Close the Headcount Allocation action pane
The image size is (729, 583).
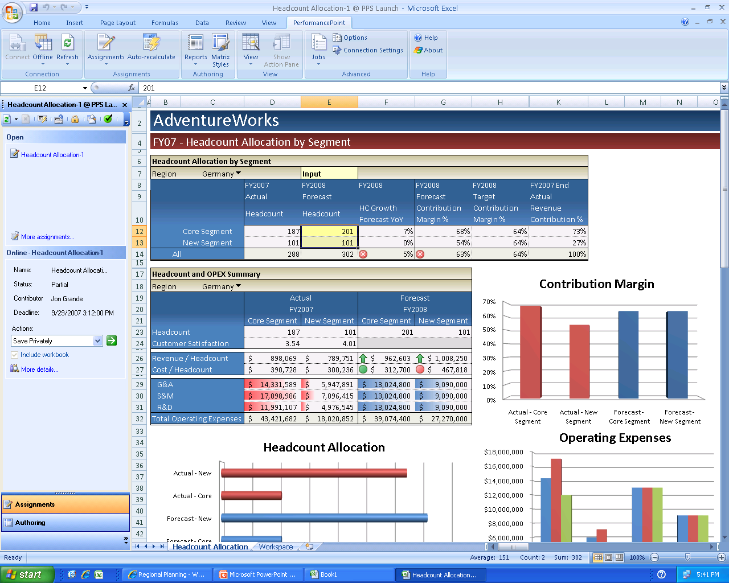point(125,105)
